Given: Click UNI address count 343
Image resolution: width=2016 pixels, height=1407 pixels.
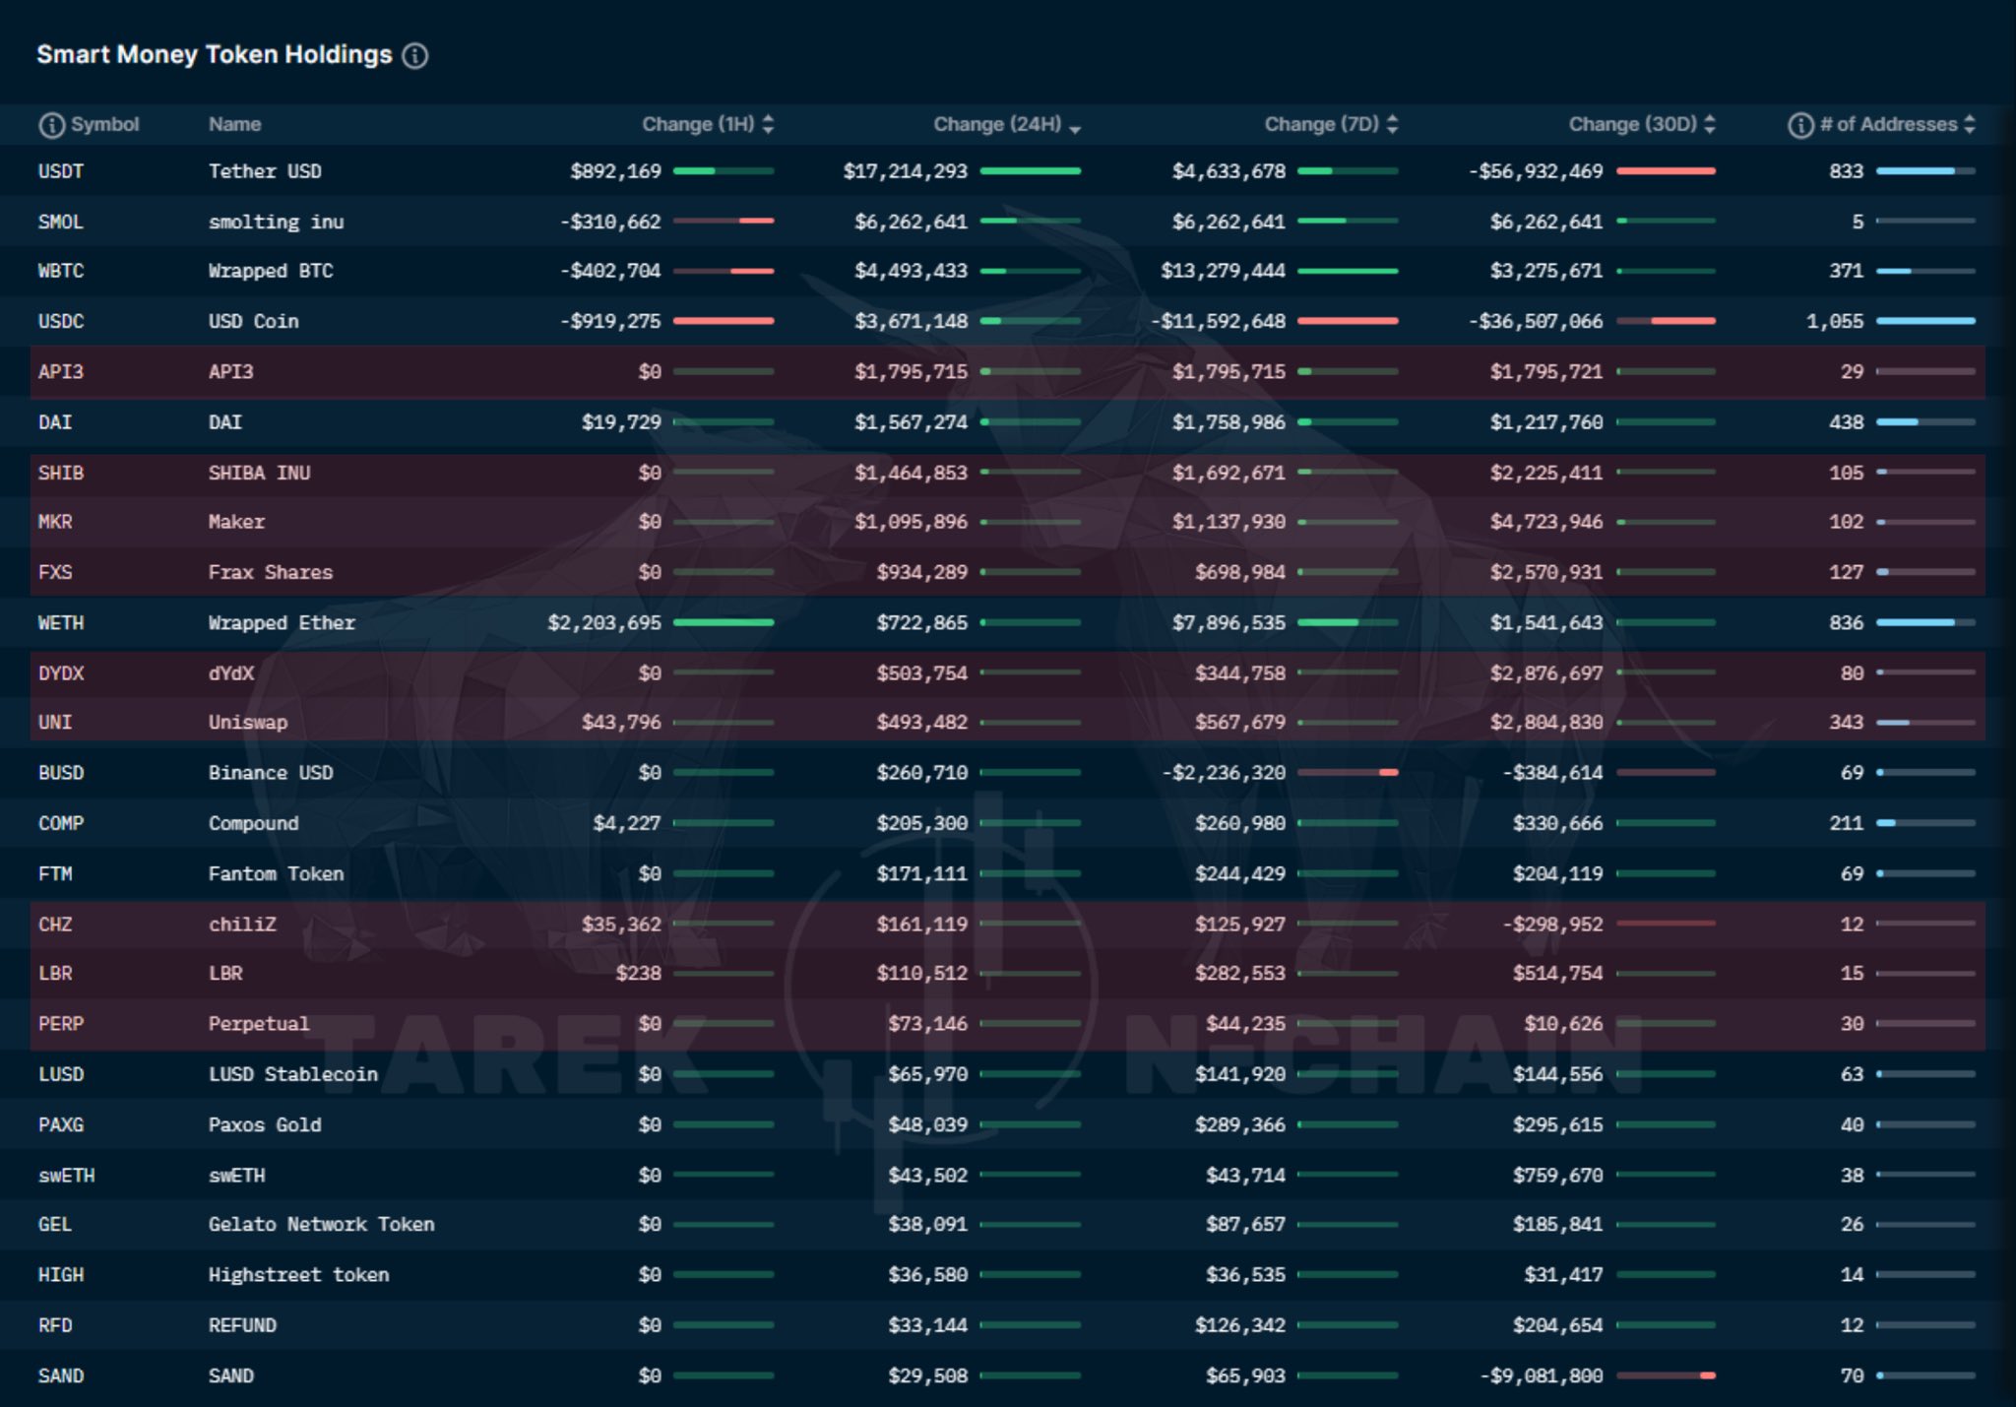Looking at the screenshot, I should (x=1847, y=723).
